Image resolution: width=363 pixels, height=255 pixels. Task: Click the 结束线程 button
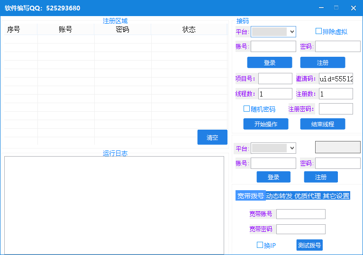click(323, 124)
